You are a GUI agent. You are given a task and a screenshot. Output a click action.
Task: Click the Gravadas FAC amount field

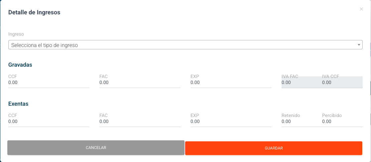point(140,83)
